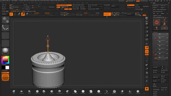Open the Zplugin menu in menu bar
The width and height of the screenshot is (171, 96).
[83, 3]
